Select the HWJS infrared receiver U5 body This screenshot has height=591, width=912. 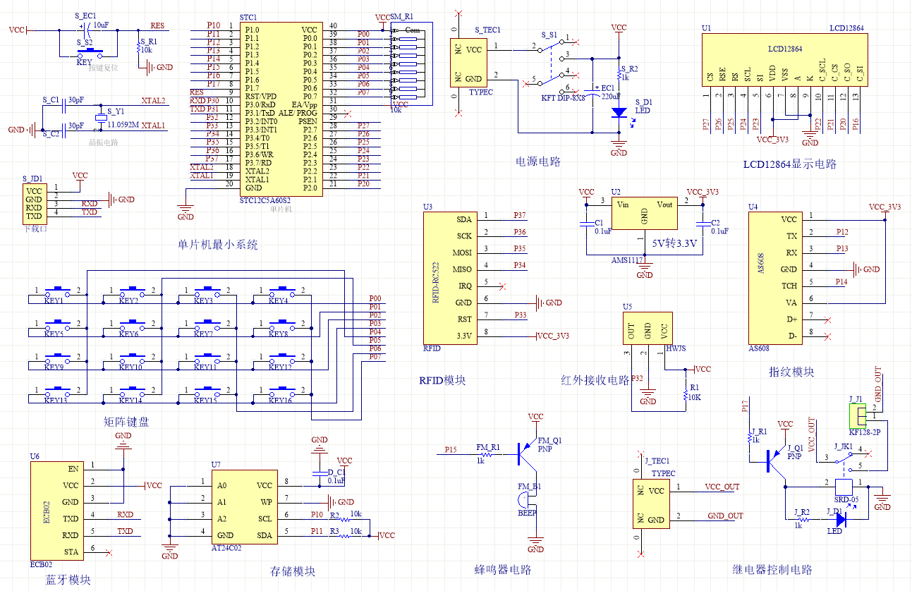coord(647,329)
